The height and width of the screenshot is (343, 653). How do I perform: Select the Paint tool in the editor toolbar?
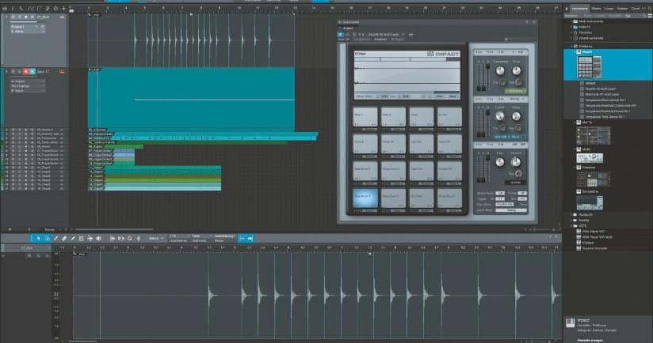click(x=72, y=239)
